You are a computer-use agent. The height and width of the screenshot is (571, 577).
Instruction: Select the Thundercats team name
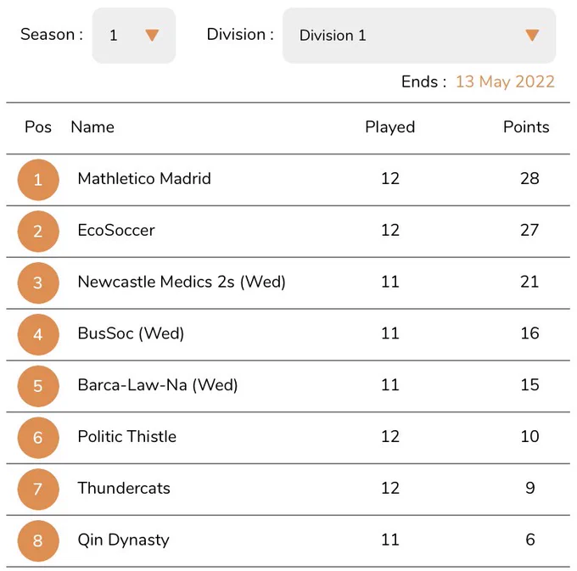click(x=124, y=488)
